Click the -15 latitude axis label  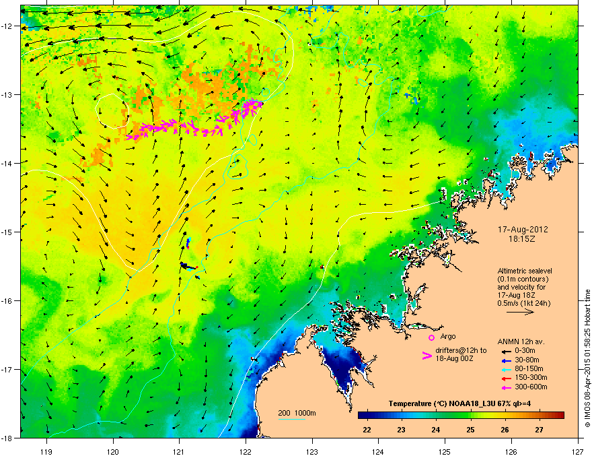pos(7,232)
